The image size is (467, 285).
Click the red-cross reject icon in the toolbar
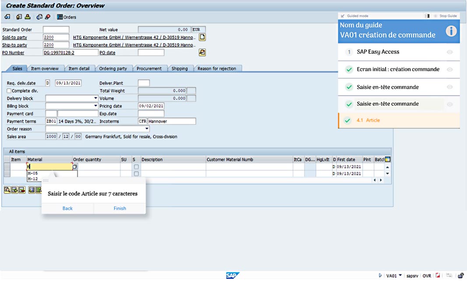47,17
